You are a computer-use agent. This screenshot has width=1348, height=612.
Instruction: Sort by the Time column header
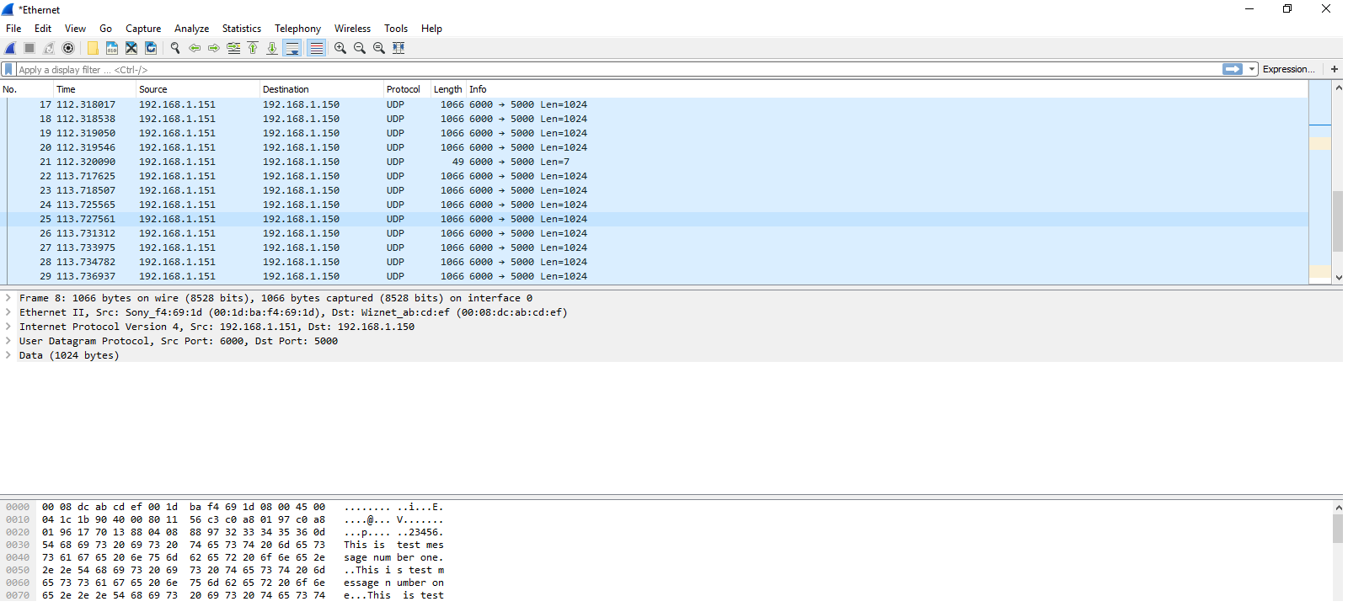pyautogui.click(x=94, y=89)
